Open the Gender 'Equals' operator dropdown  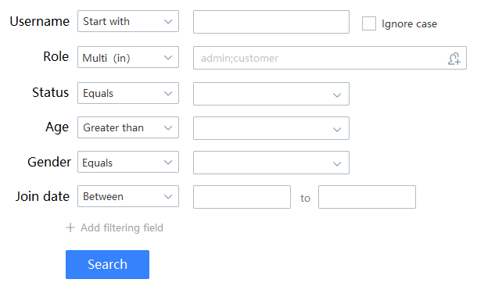tap(128, 162)
